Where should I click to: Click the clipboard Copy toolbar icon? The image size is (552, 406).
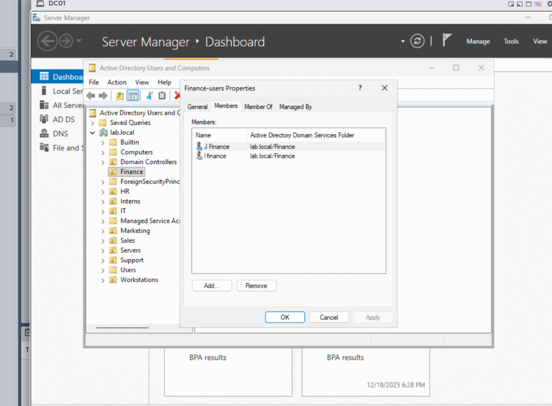(x=162, y=95)
